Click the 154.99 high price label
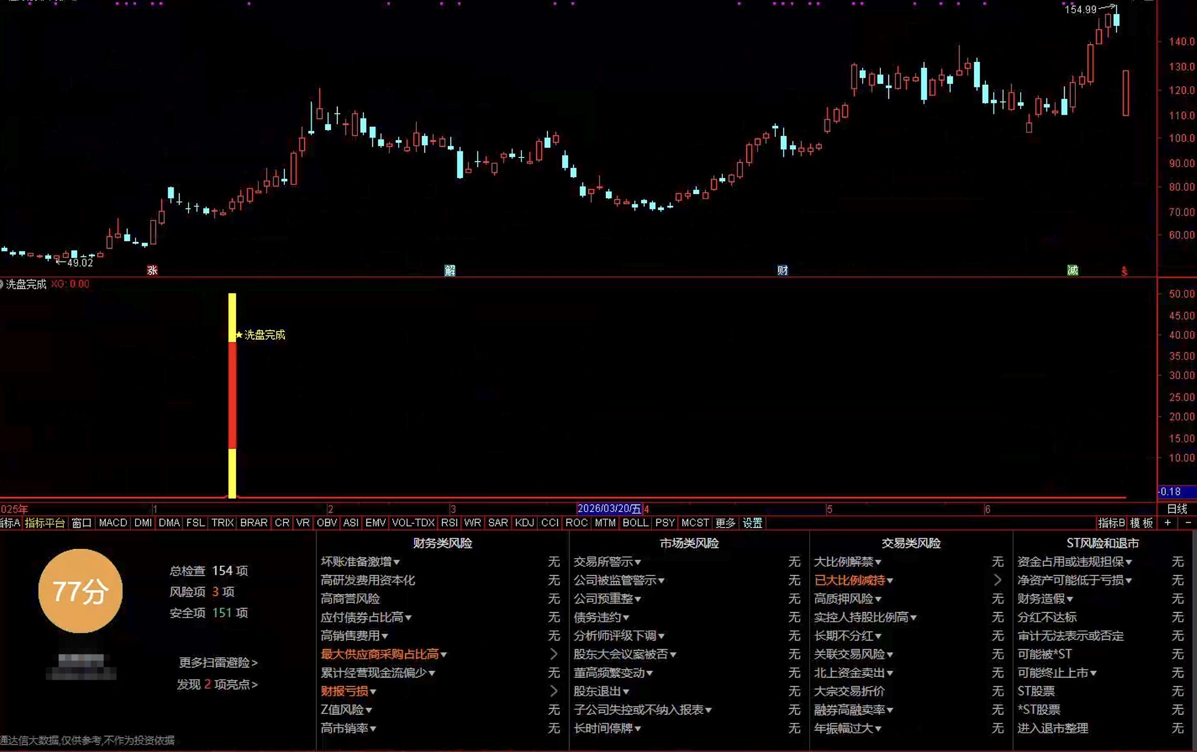This screenshot has width=1197, height=752. (1081, 10)
